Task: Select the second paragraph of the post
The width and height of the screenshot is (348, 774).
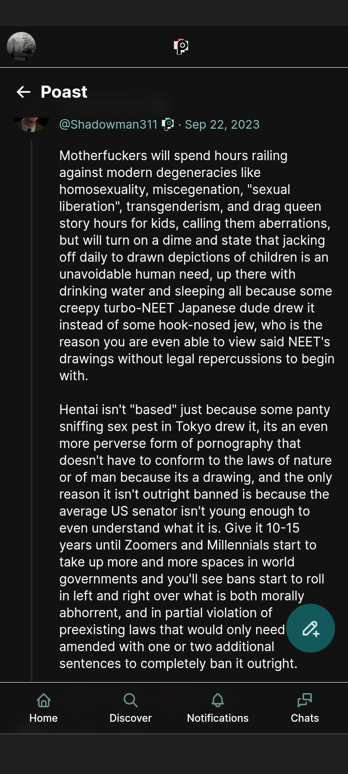Action: (196, 536)
